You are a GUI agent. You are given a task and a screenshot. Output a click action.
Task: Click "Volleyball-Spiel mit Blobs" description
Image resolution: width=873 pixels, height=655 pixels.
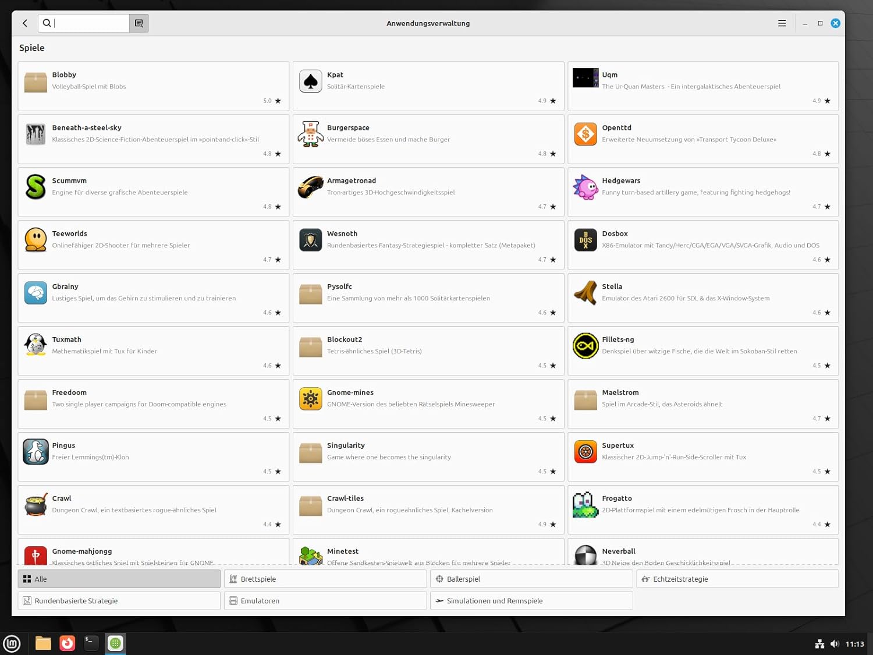pos(89,87)
